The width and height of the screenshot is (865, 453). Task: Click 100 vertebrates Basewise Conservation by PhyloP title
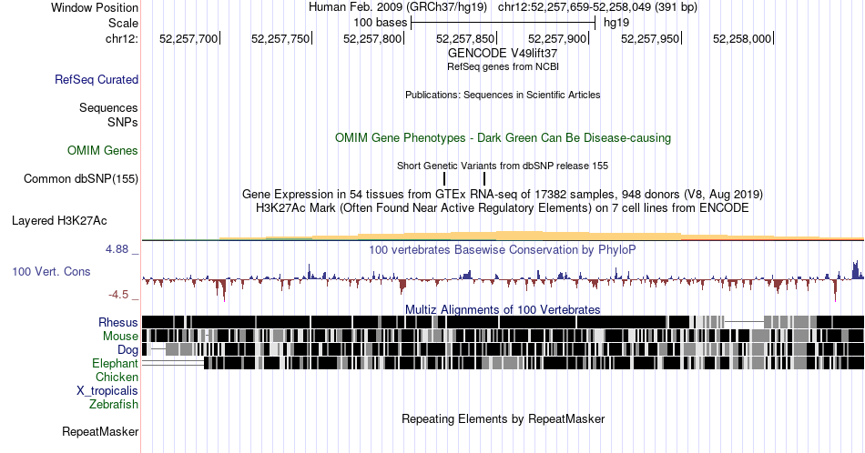[x=503, y=249]
